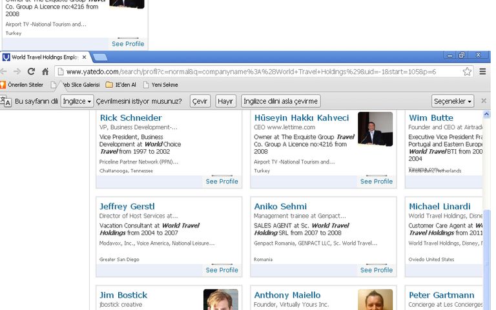Open the İngilizce language dropdown
Viewport: 496px width, 310px height.
77,101
